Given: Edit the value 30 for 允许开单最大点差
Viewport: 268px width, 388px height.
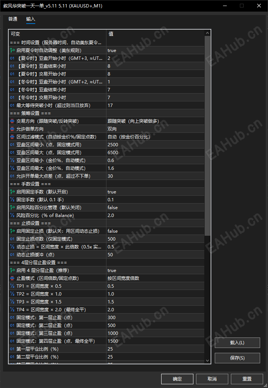Looking at the screenshot, I should (155, 176).
